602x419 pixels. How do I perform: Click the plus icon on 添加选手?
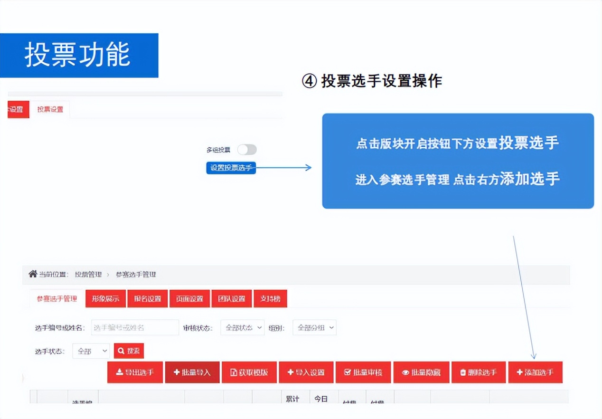click(x=519, y=372)
